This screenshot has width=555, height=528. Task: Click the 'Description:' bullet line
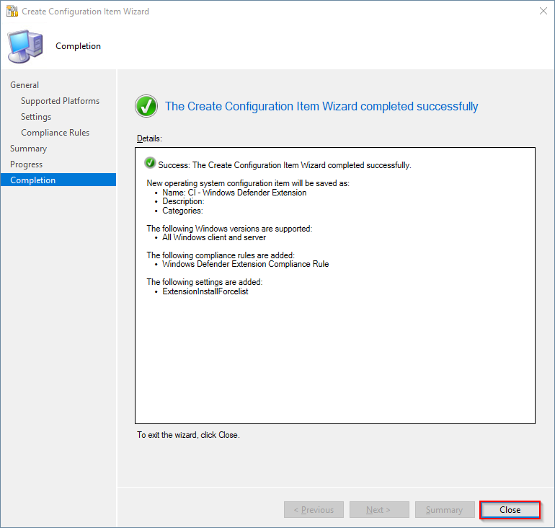point(183,201)
